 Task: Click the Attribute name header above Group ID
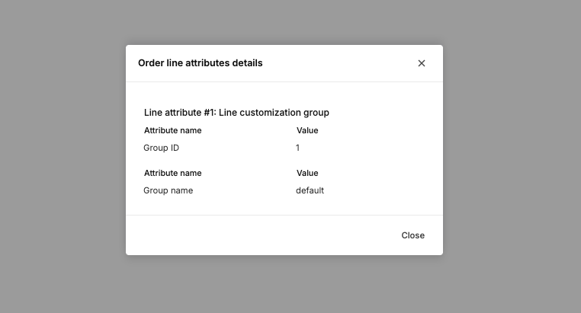click(x=172, y=130)
